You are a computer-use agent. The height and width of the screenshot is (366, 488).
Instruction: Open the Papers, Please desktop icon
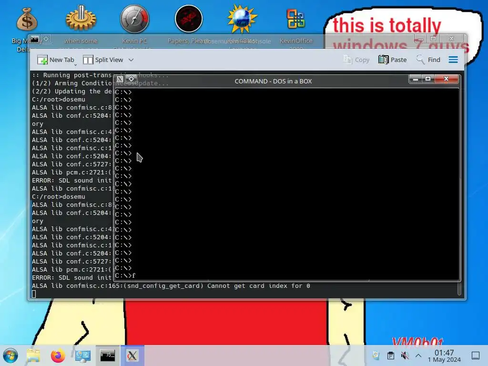(189, 19)
